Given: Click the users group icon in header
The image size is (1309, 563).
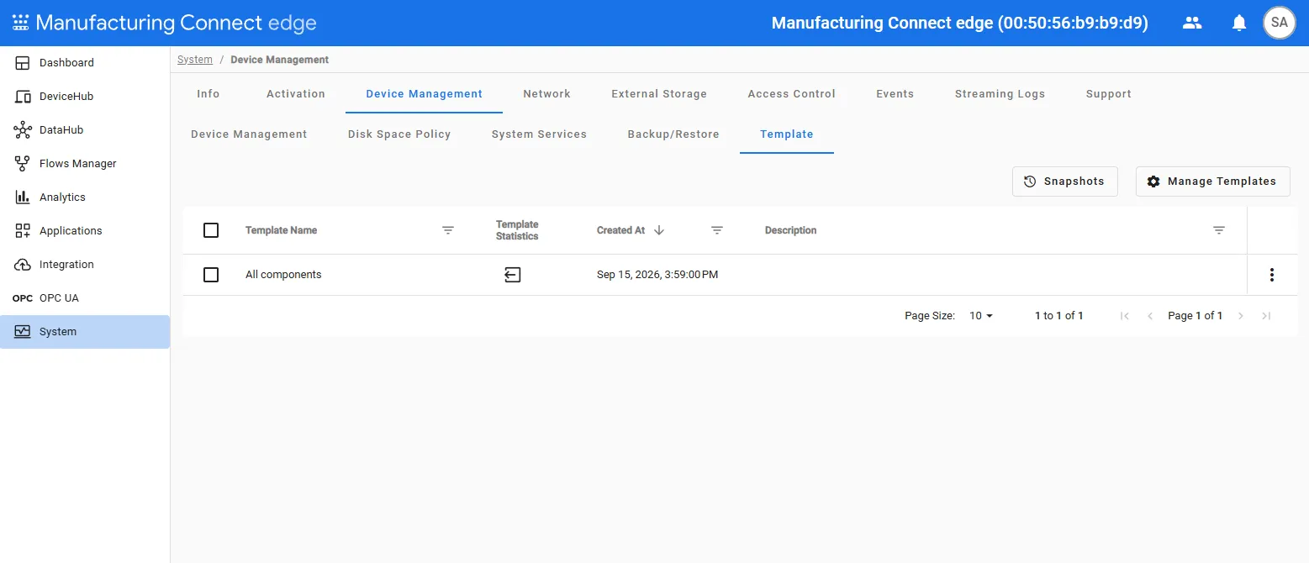Looking at the screenshot, I should (1192, 23).
